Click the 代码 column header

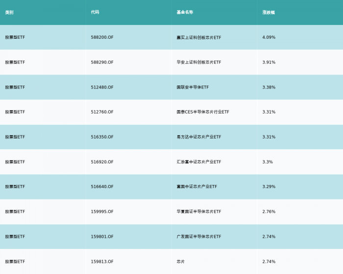(x=95, y=12)
